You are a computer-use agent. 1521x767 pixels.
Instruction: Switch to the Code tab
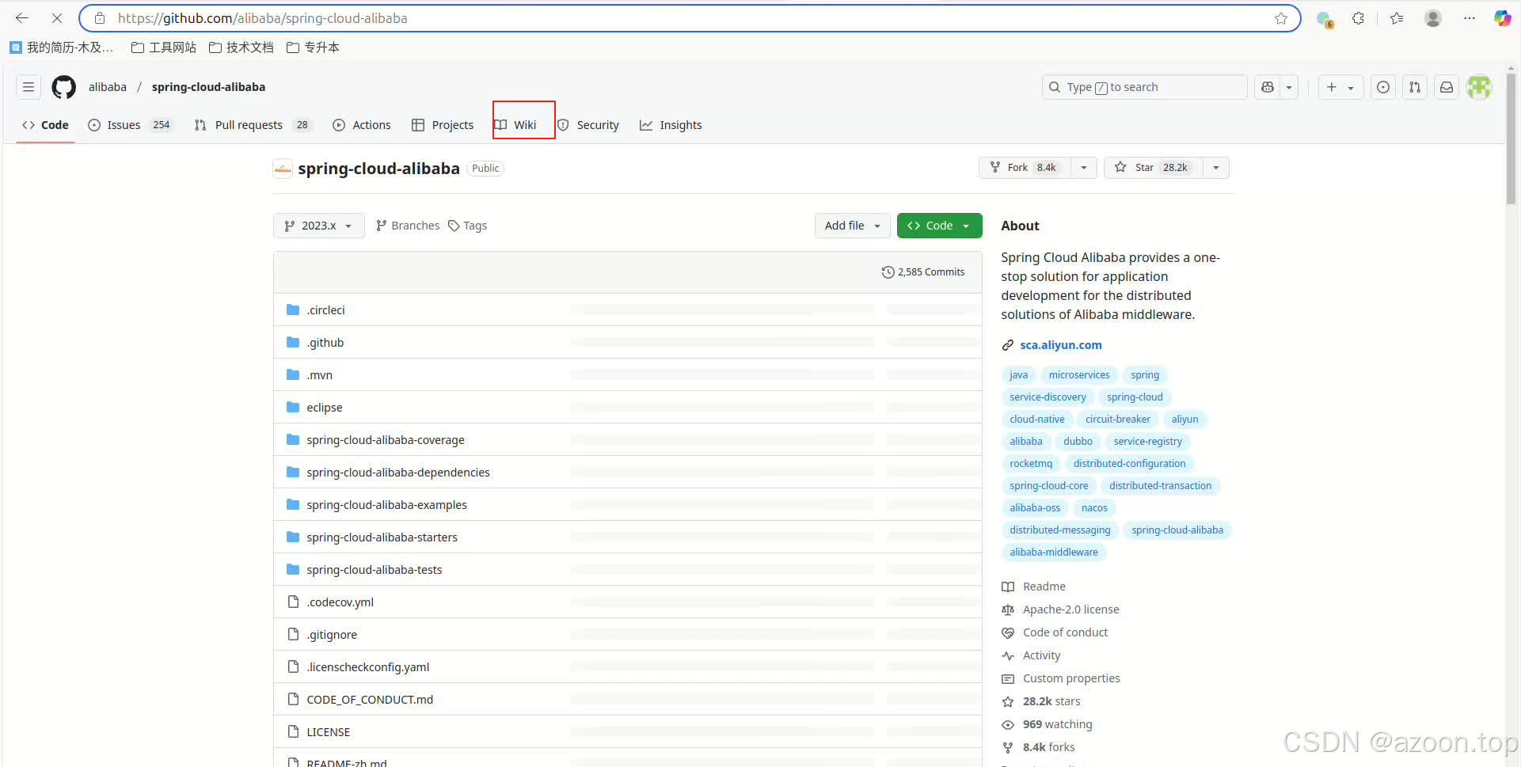tap(45, 125)
